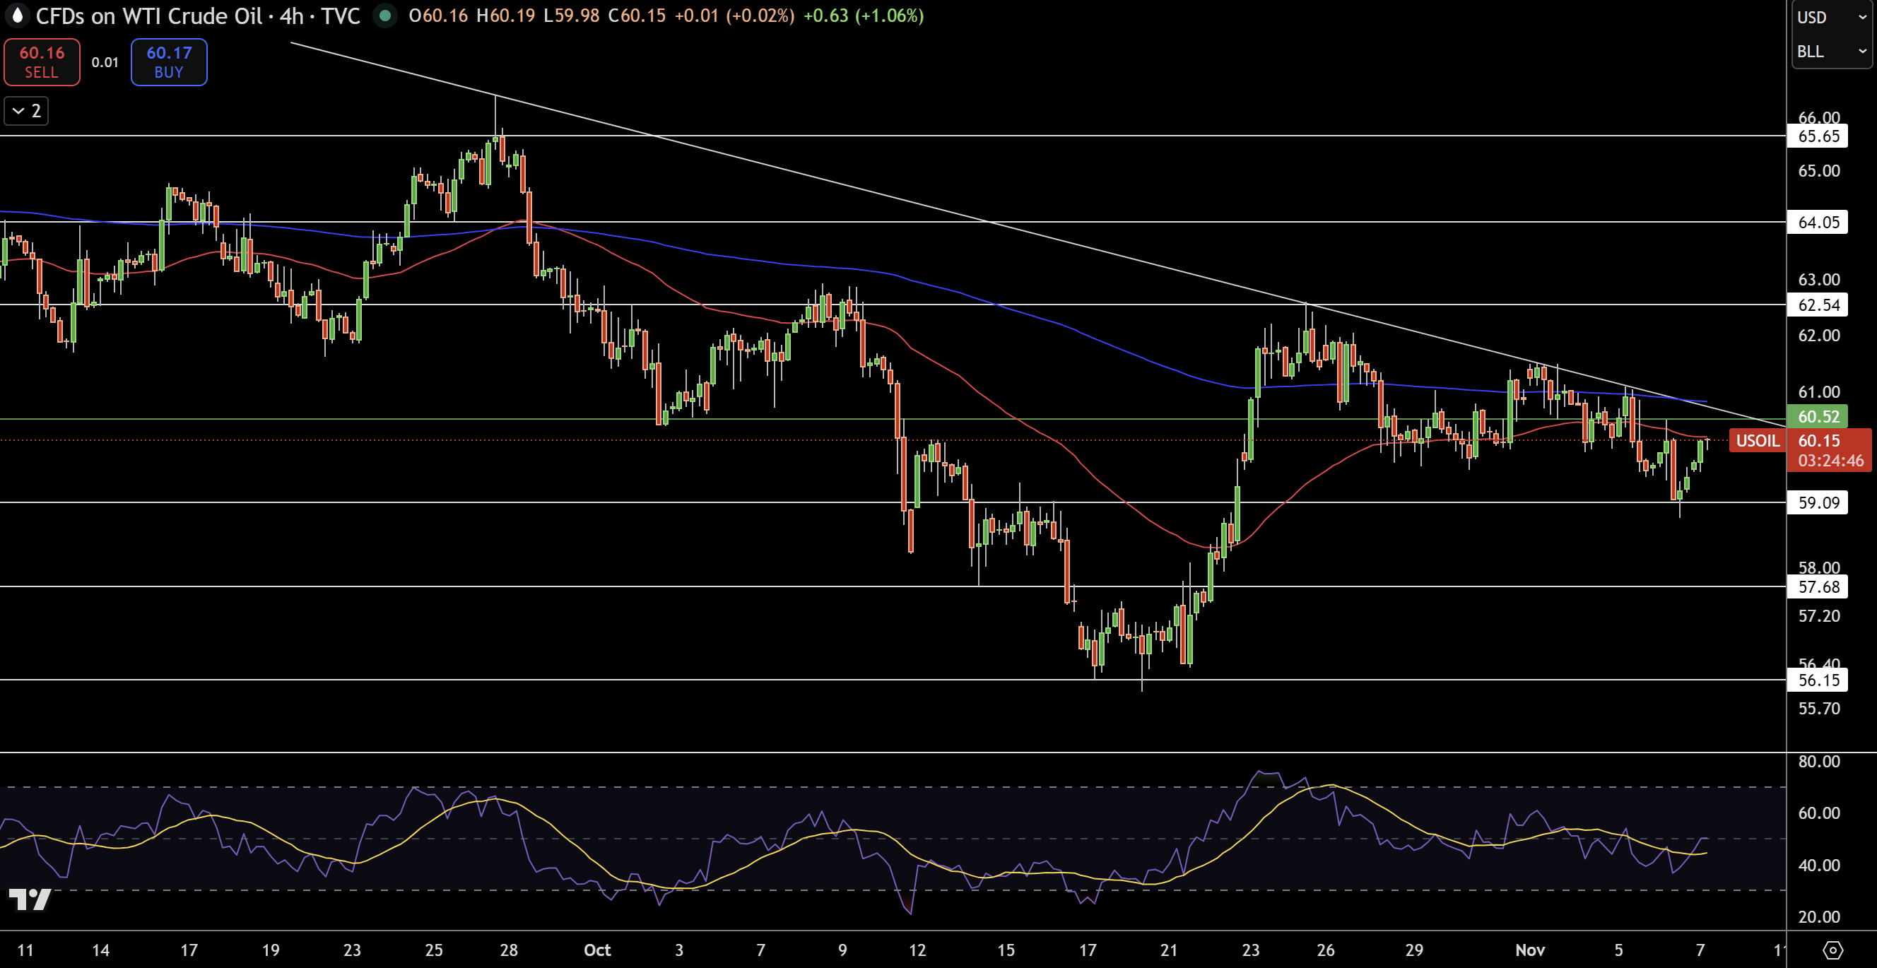The width and height of the screenshot is (1877, 968).
Task: Click the 23 date label near October end
Action: click(1250, 950)
